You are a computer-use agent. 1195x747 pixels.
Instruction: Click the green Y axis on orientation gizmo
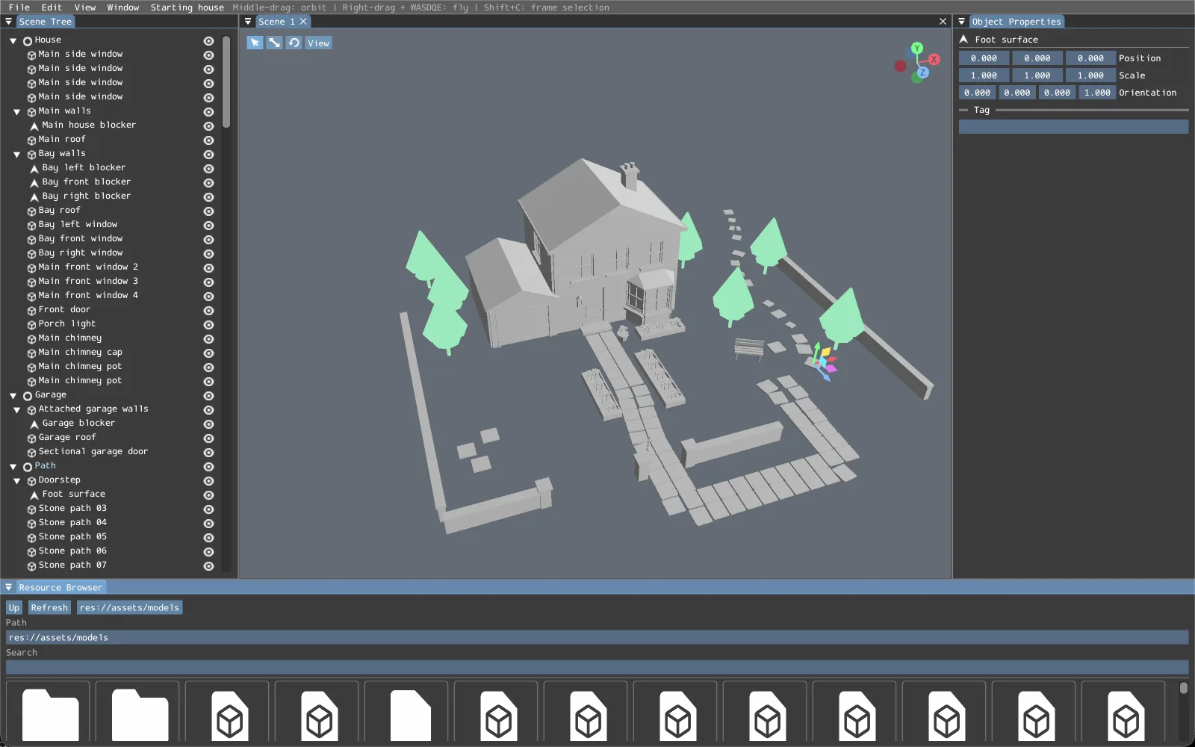point(917,49)
